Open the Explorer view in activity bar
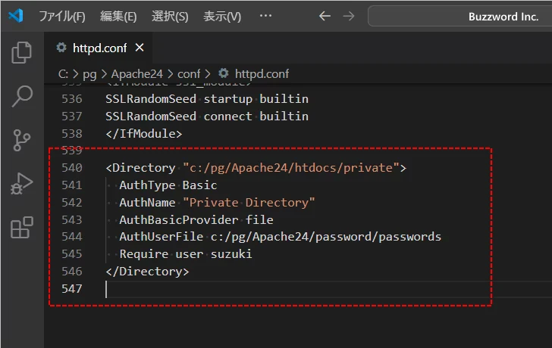The image size is (552, 348). click(22, 52)
